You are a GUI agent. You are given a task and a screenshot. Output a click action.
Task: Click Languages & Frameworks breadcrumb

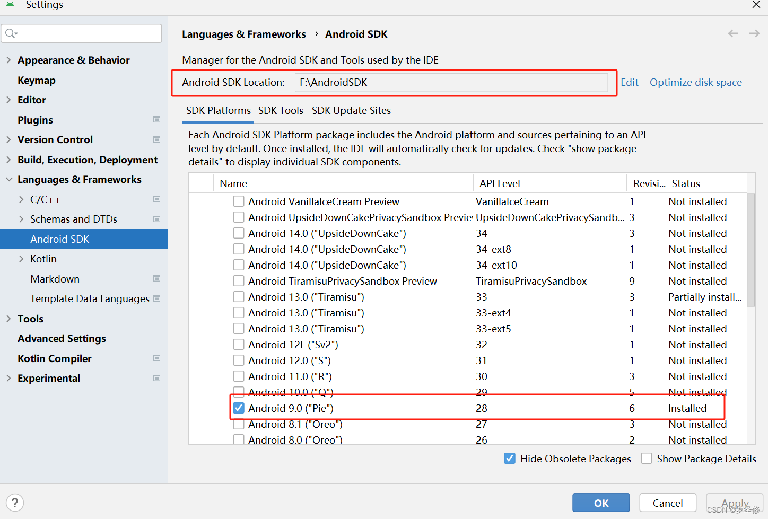click(244, 34)
